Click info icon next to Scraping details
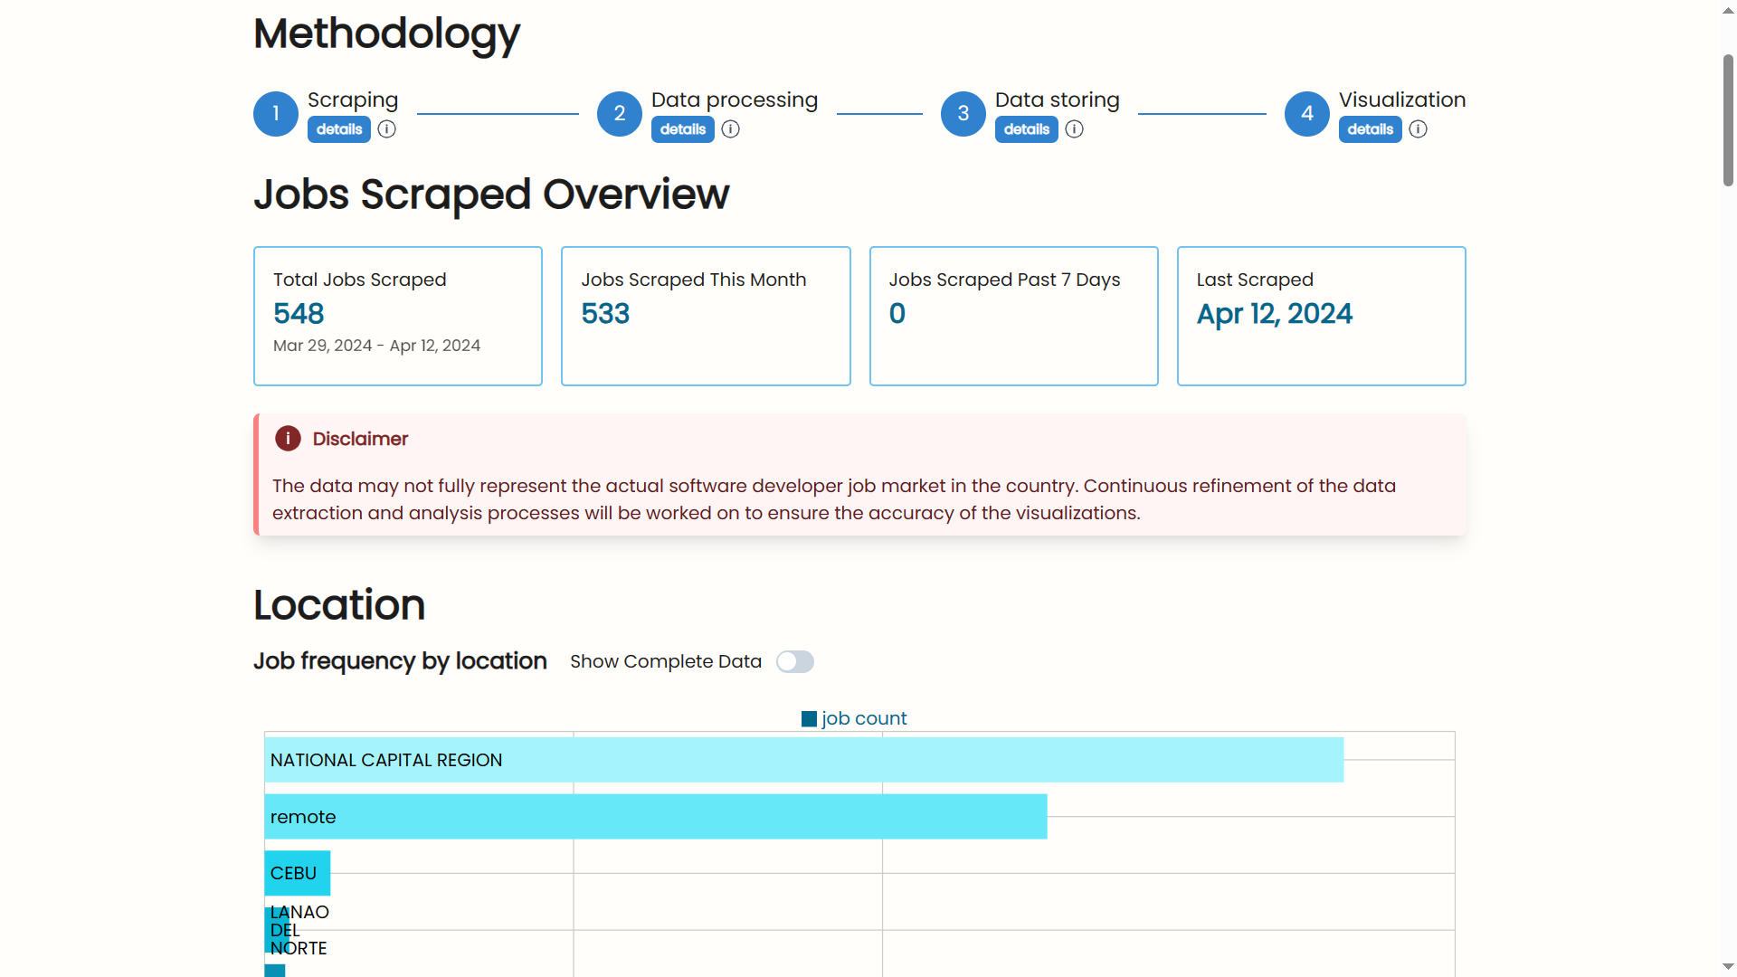1737x977 pixels. [386, 129]
